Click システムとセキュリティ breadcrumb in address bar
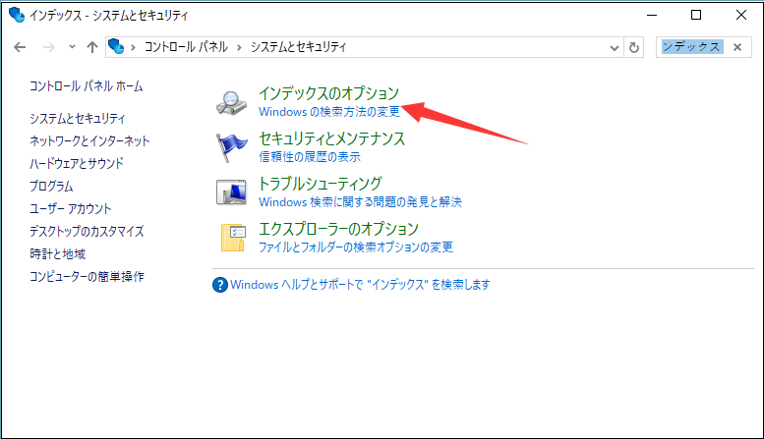Image resolution: width=764 pixels, height=439 pixels. click(299, 47)
